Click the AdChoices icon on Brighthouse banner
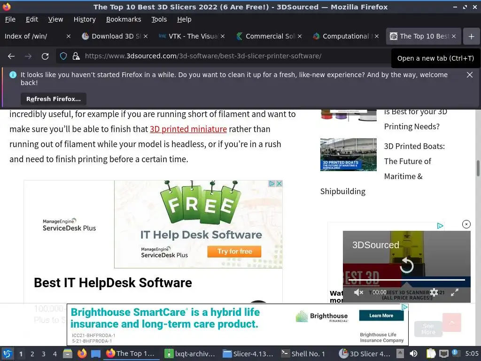Viewport: 481px width, 361px height. click(x=404, y=307)
